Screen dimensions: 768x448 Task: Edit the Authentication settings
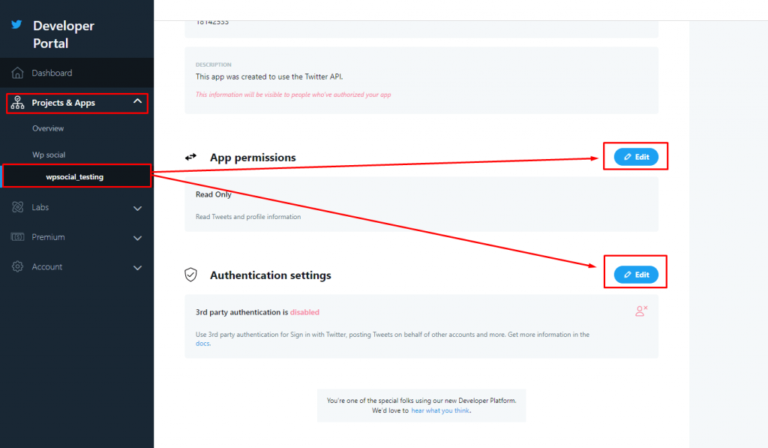click(x=636, y=275)
